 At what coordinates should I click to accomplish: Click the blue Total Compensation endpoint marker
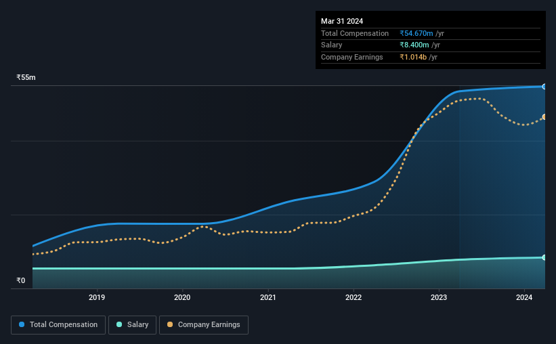(544, 87)
